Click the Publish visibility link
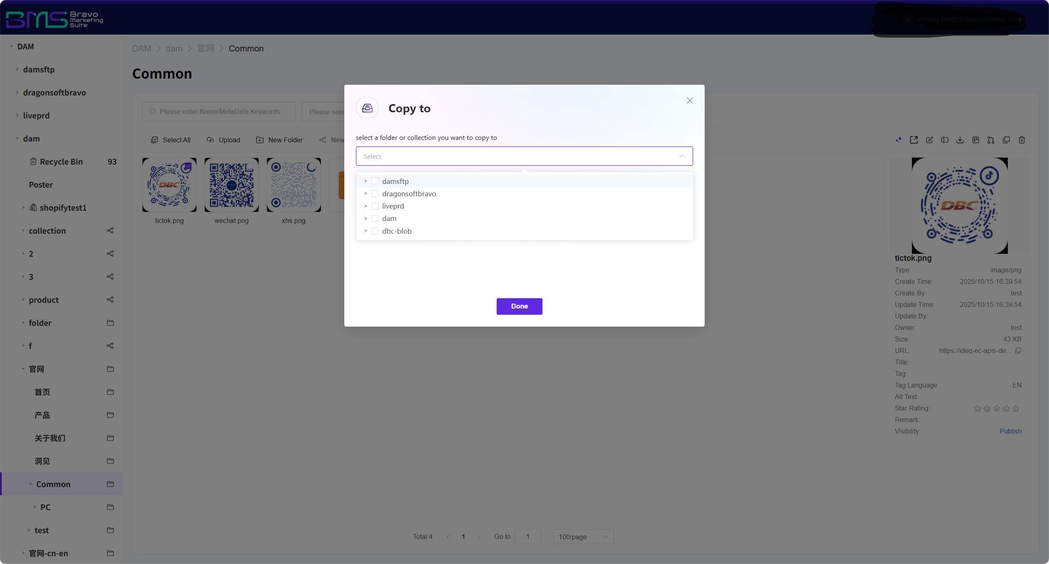 point(1010,431)
